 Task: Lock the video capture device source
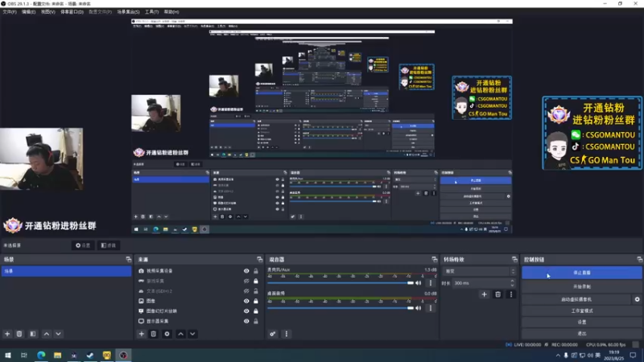click(256, 271)
